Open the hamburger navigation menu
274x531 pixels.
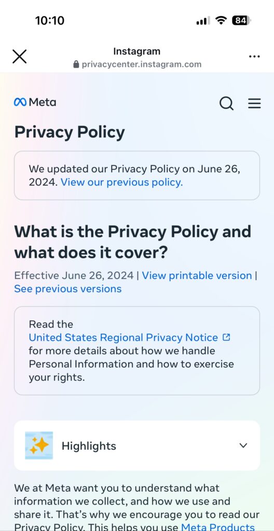[x=254, y=103]
